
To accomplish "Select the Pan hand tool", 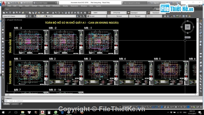I will pos(53,13).
